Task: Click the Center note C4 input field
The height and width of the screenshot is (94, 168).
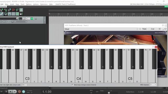Action: point(24,85)
